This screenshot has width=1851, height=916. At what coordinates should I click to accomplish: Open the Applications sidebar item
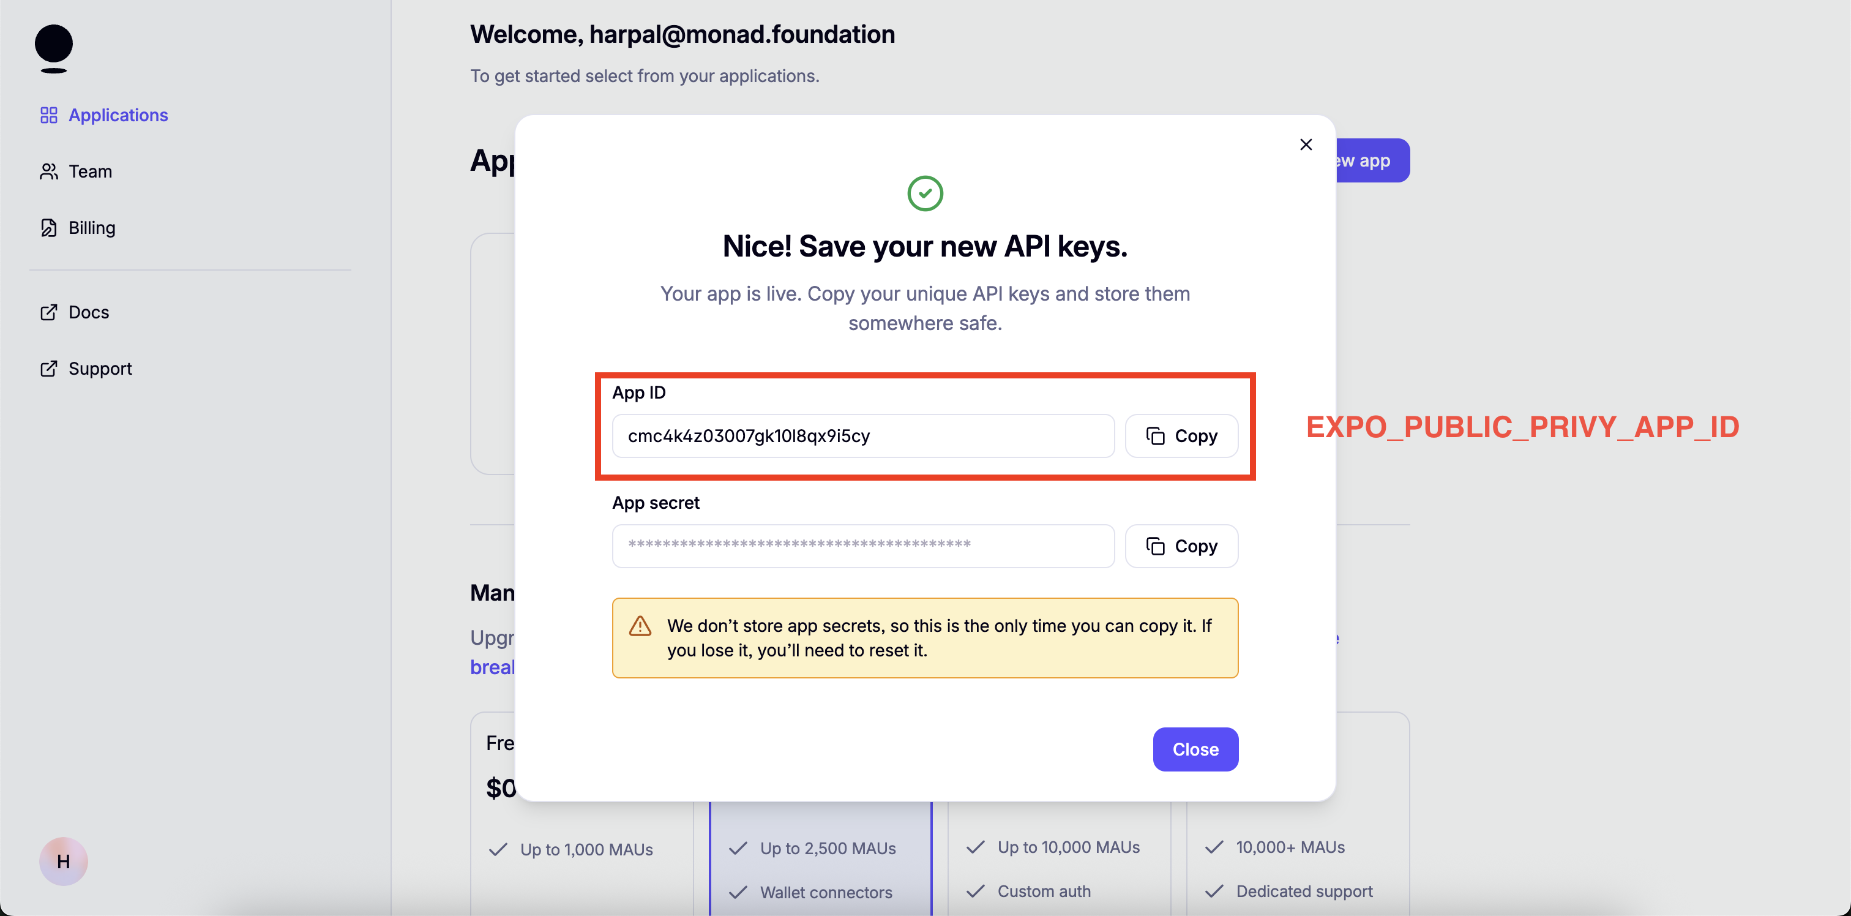point(118,115)
